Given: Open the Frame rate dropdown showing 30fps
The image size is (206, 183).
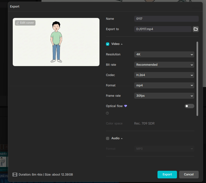Looking at the screenshot, I should (164, 96).
